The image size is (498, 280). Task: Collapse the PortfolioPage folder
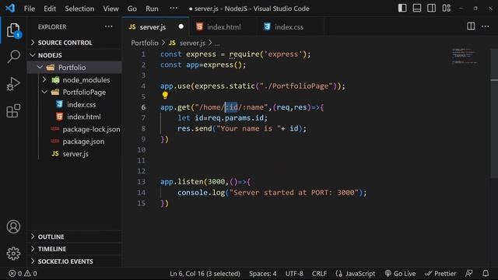(75, 92)
